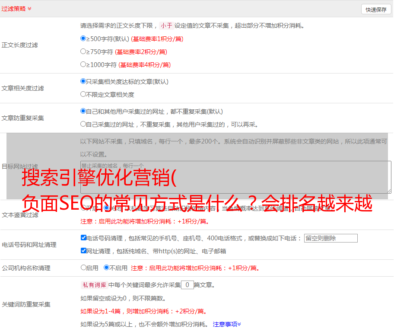
Task: Click the 快速保存 button
Action: click(376, 10)
